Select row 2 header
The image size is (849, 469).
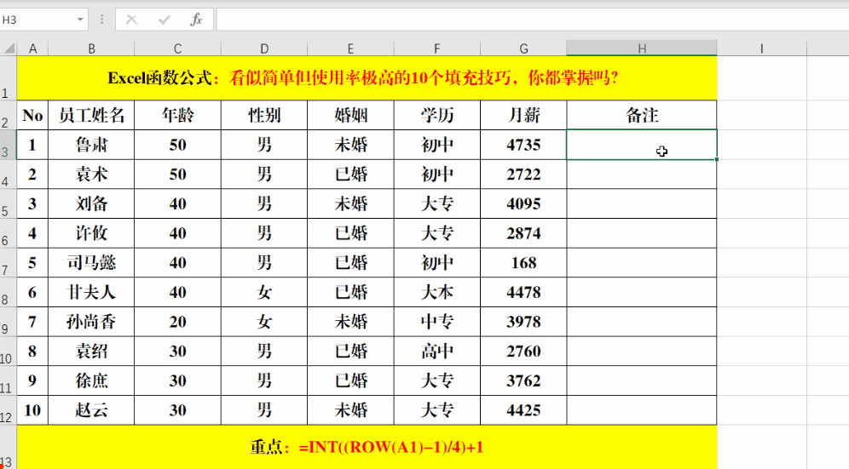9,115
